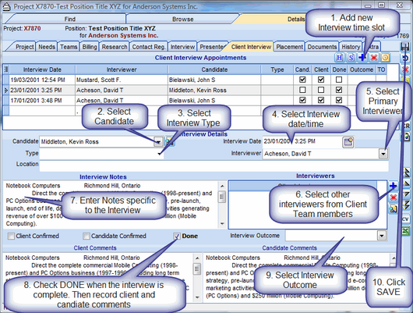Open the candidate lookup icon beside Candidate field
Image resolution: width=413 pixels, height=313 pixels.
[170, 142]
